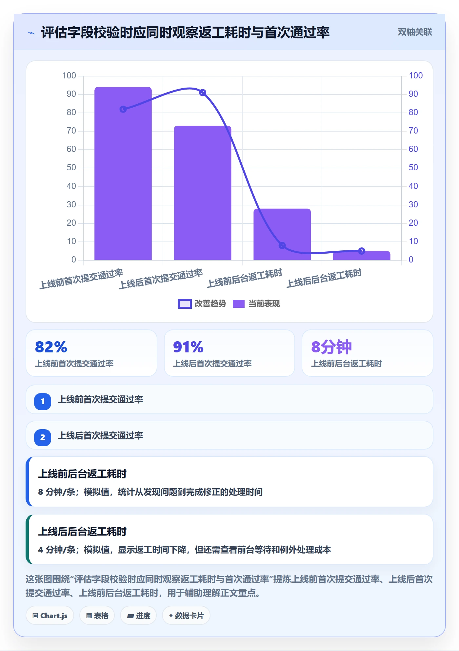
Task: Click the trend line point above the 上线前首次提交通过率 bar
Action: click(x=123, y=109)
